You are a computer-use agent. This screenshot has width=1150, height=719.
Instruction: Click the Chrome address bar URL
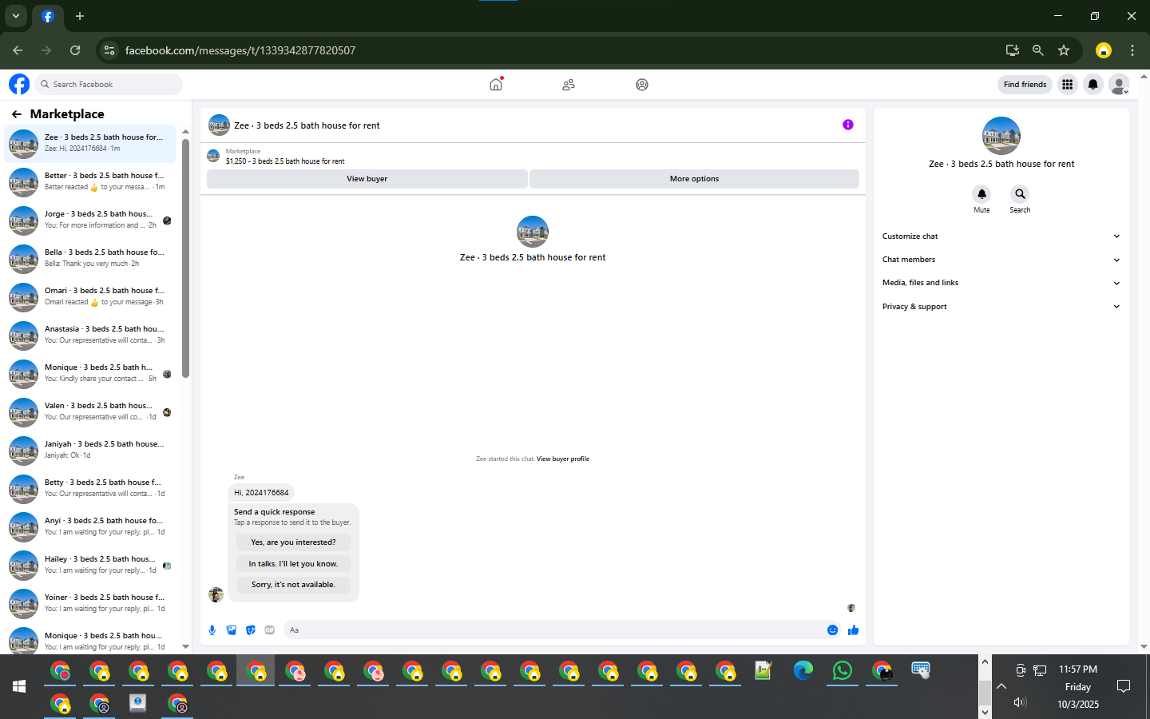pos(240,50)
